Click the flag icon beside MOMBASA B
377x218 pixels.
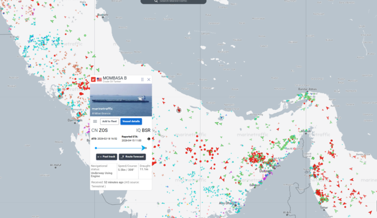[99, 79]
